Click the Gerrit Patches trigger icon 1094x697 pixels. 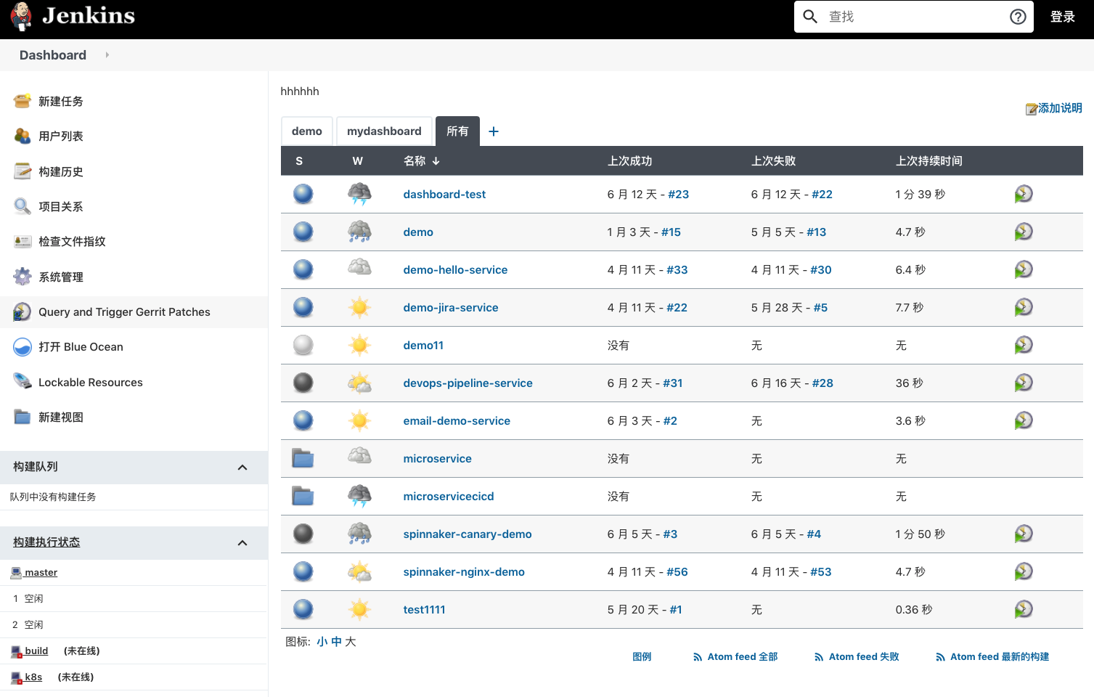(23, 311)
